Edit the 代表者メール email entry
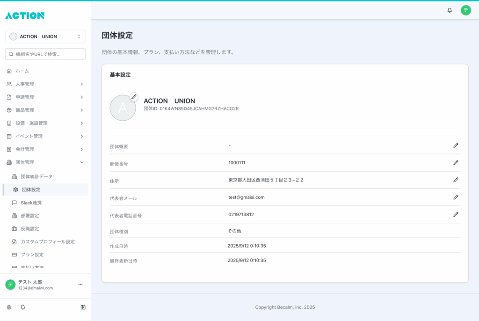 click(456, 197)
